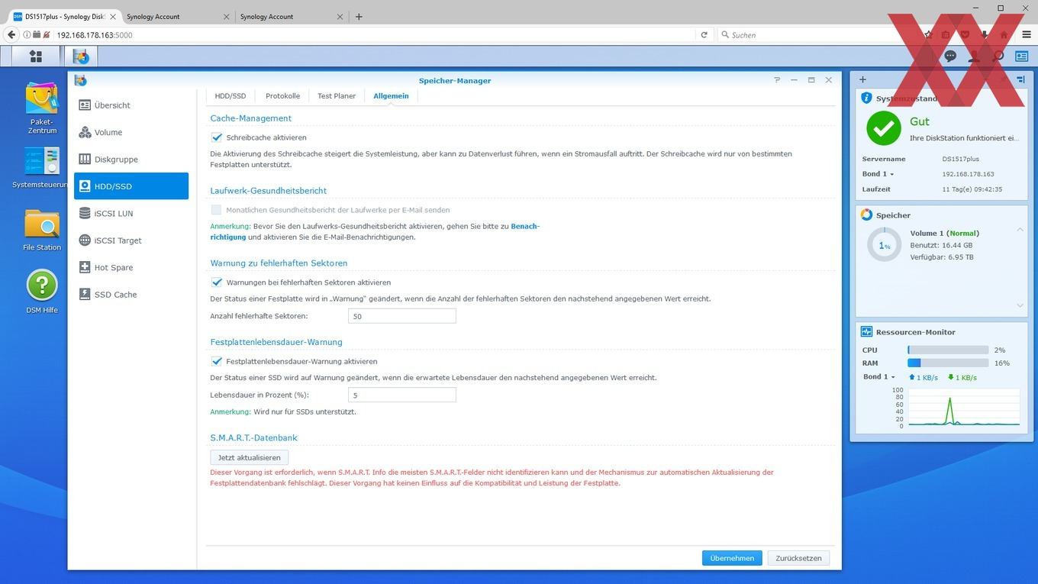Open DSM search magnifier icon
Viewport: 1038px width, 584px height.
(x=998, y=56)
